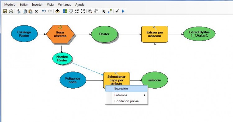Viewport: 233px width, 122px height.
Task: Activate the Zoom In magnifier tool
Action: point(90,11)
